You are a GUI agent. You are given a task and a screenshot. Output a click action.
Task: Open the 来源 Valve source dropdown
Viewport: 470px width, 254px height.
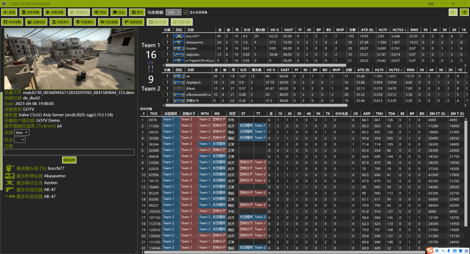[x=22, y=132]
